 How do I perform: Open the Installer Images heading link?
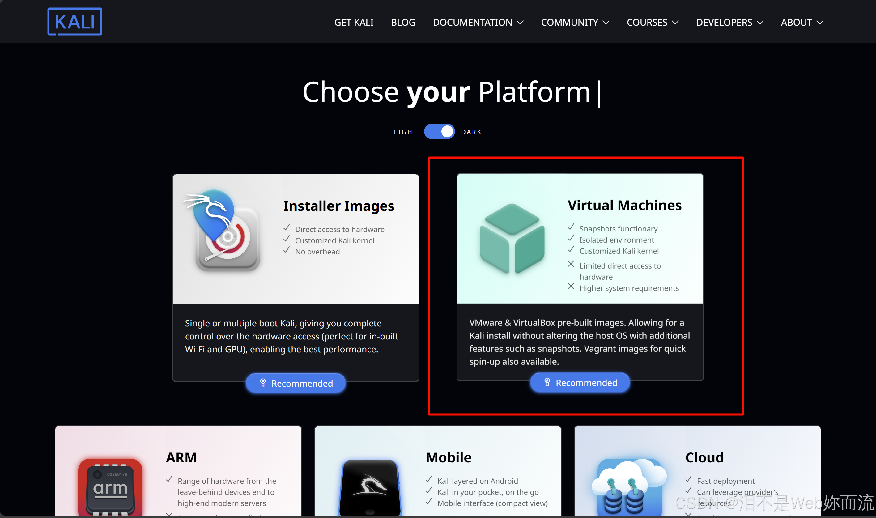(338, 206)
